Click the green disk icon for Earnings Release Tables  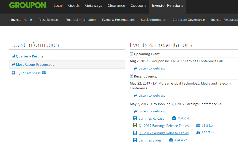[x=135, y=125]
